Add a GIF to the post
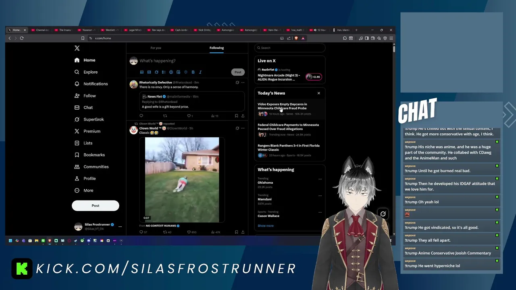 coord(149,72)
